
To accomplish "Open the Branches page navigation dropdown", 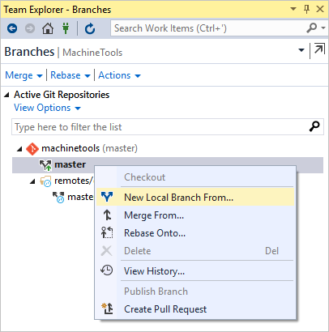I will 301,50.
